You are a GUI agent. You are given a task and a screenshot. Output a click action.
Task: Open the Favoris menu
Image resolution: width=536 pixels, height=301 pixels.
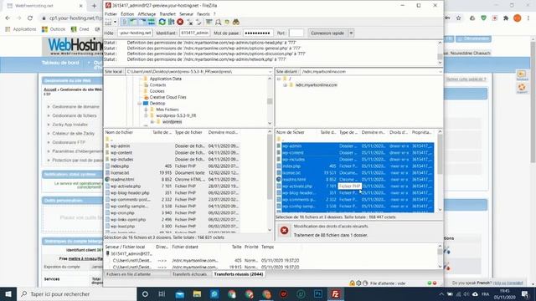pos(203,14)
